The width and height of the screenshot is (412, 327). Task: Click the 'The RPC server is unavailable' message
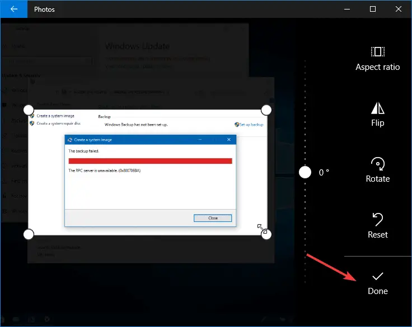pos(104,170)
